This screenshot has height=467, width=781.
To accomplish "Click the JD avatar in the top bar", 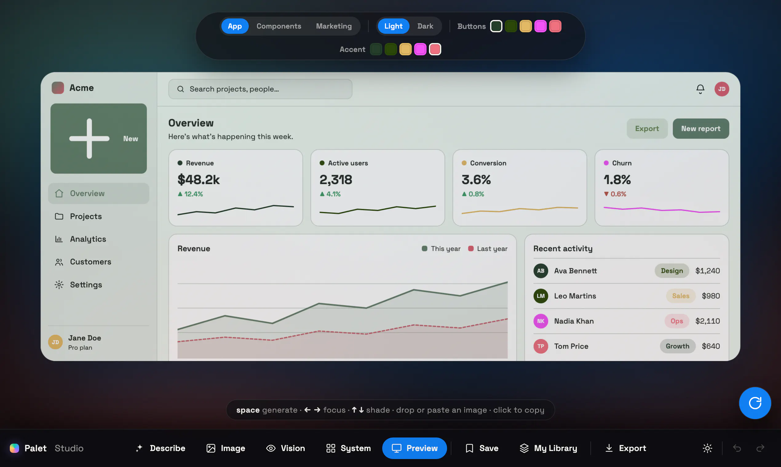I will 721,89.
